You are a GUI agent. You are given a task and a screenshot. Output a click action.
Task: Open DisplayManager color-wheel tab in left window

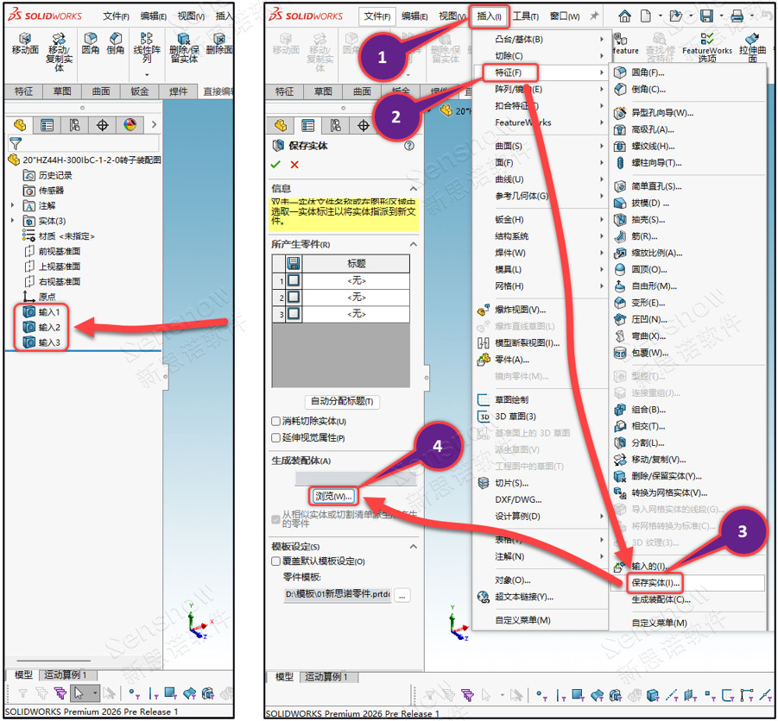click(x=130, y=125)
